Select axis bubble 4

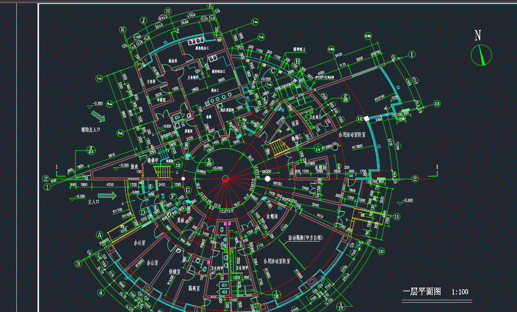101,293
